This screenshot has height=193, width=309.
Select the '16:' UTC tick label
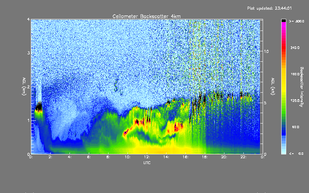185,157
